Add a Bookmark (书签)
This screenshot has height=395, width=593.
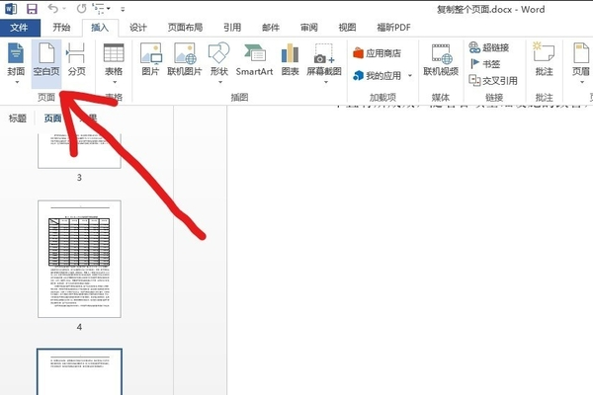coord(490,63)
